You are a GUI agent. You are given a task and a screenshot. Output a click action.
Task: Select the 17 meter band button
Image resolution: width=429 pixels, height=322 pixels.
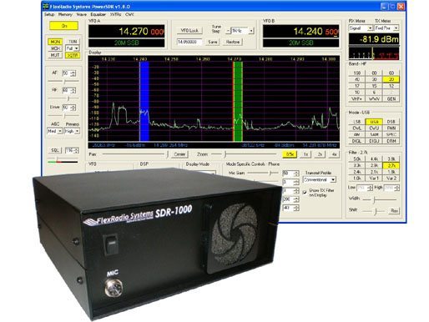[x=357, y=86]
